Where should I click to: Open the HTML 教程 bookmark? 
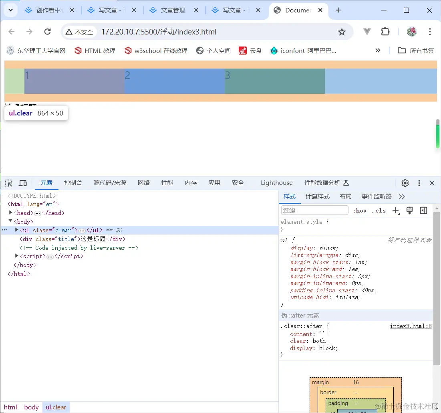pyautogui.click(x=95, y=51)
